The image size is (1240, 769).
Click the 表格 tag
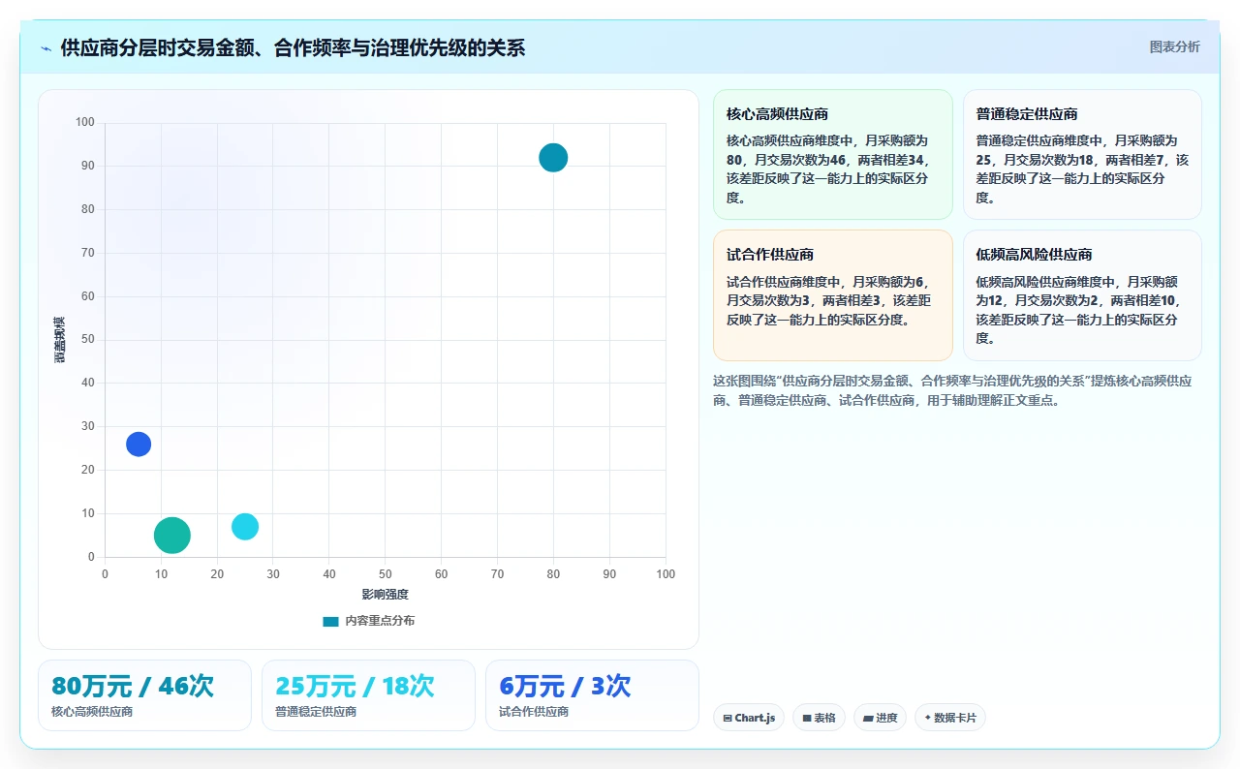point(819,718)
